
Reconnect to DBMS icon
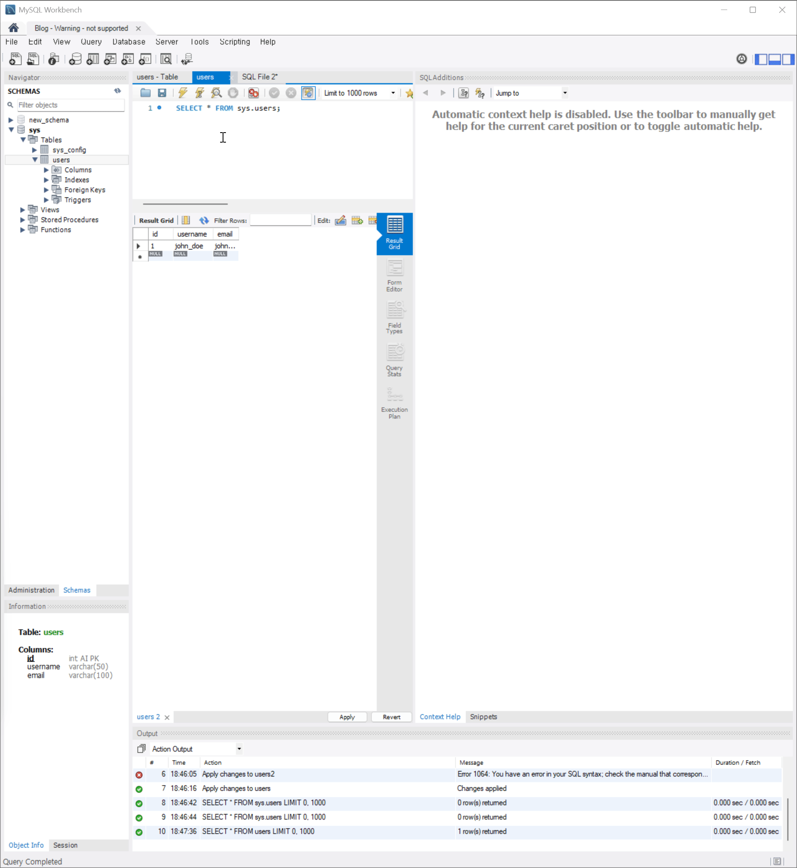(x=187, y=59)
